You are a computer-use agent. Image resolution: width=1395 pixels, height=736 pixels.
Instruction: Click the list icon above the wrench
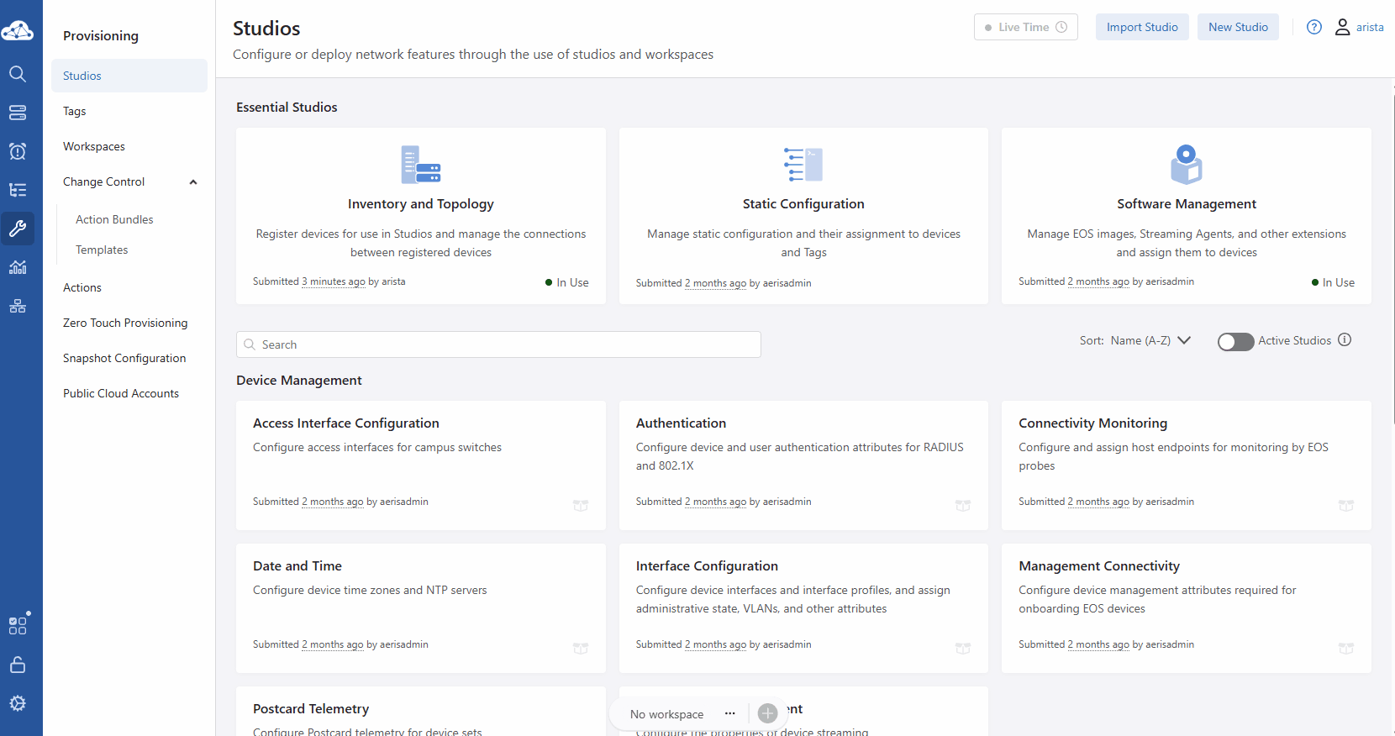18,190
